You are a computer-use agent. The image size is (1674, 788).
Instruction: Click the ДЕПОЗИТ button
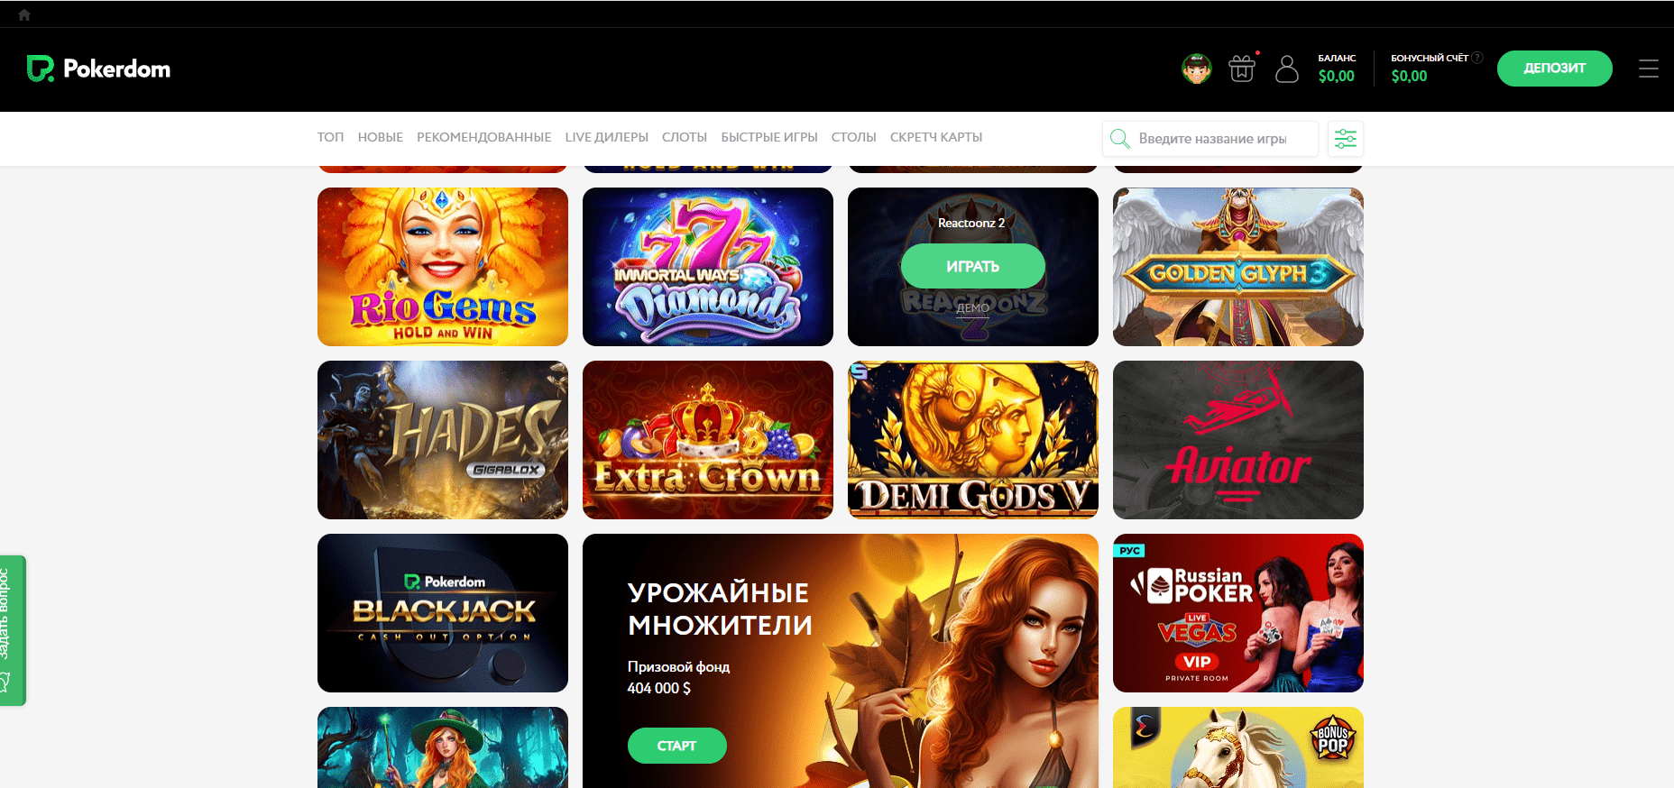[x=1555, y=69]
